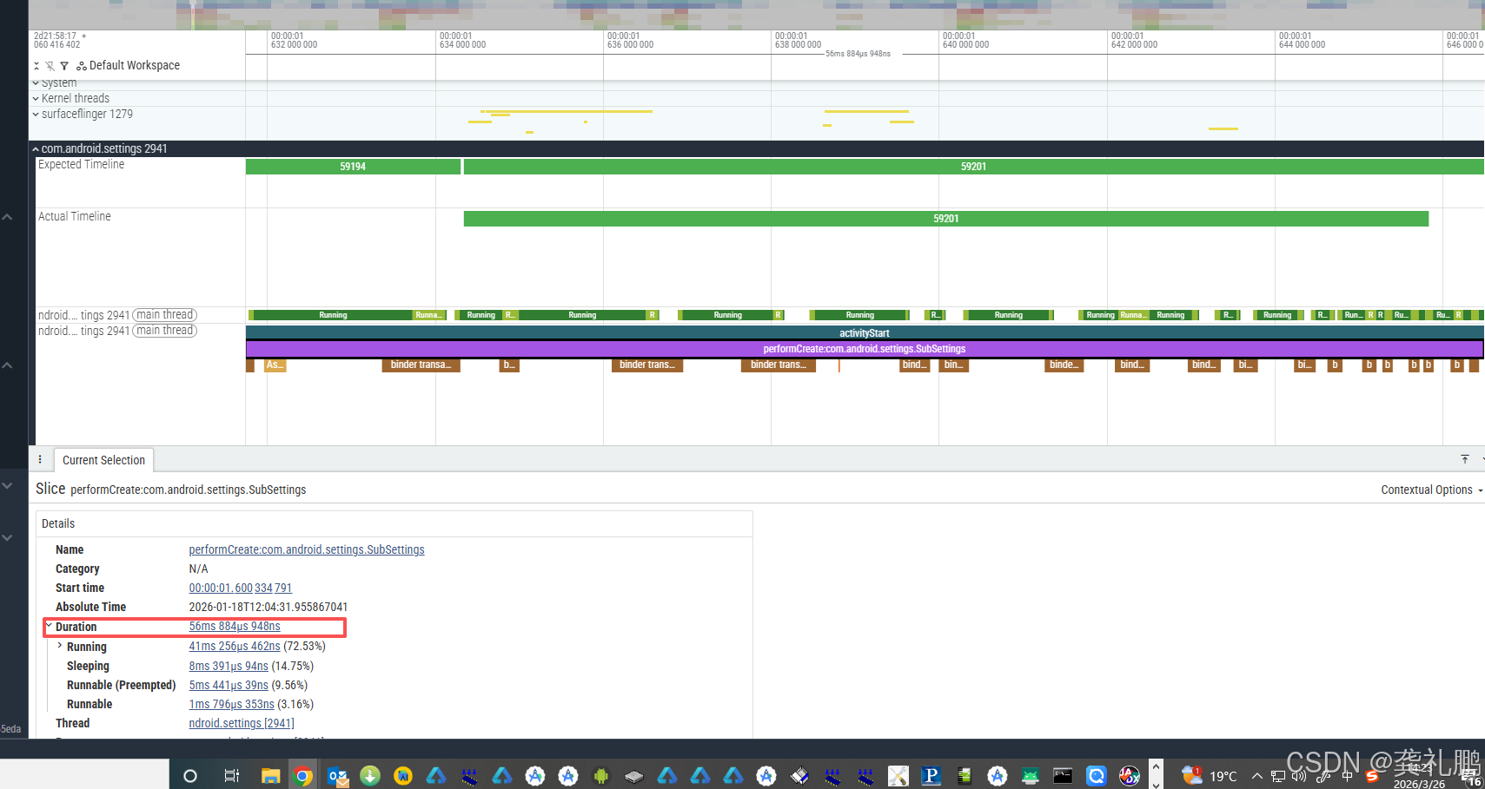Click the first sidebar expand chevron on dark strip
The height and width of the screenshot is (789, 1485).
[x=7, y=217]
